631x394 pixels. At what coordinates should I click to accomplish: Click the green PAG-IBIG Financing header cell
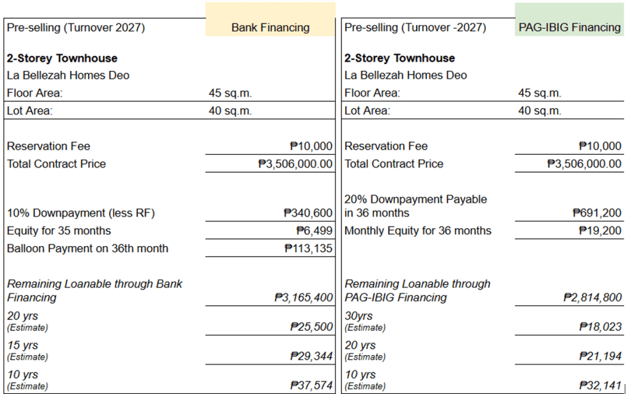(569, 27)
